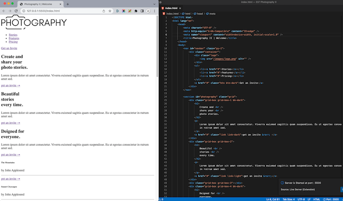Viewport: 343px width, 201px height.
Task: Click Ln 6, Col 81 in status bar
Action: click(x=273, y=199)
